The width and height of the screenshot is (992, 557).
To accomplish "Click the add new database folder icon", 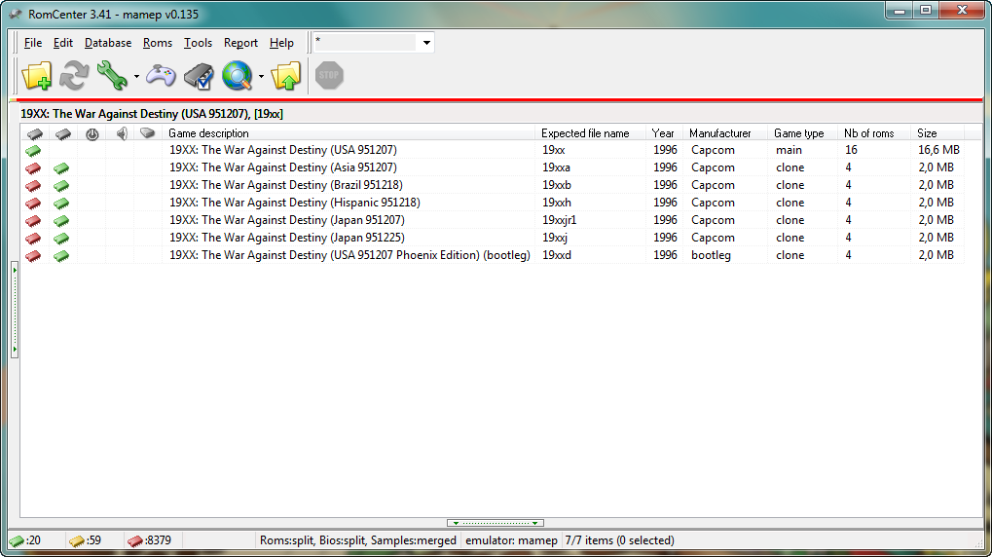I will [x=37, y=76].
